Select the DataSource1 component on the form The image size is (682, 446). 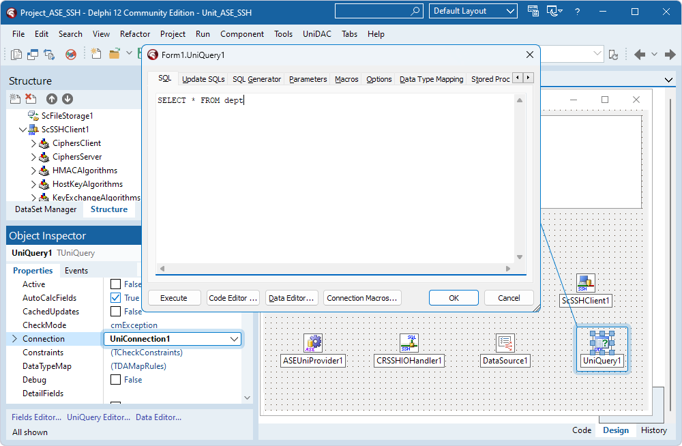click(505, 343)
